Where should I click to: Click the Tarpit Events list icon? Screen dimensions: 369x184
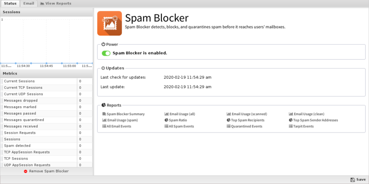pos(291,126)
